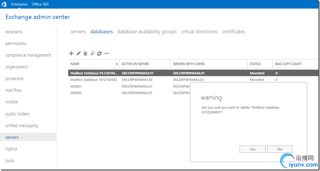Open tools in the left navigation
The height and width of the screenshot is (171, 320).
tap(10, 161)
